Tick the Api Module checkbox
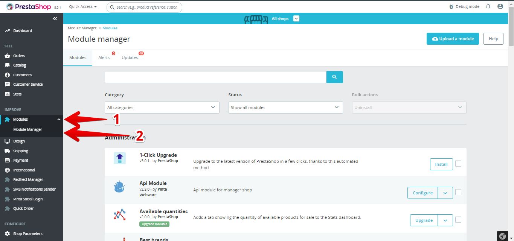The image size is (514, 241). click(458, 192)
